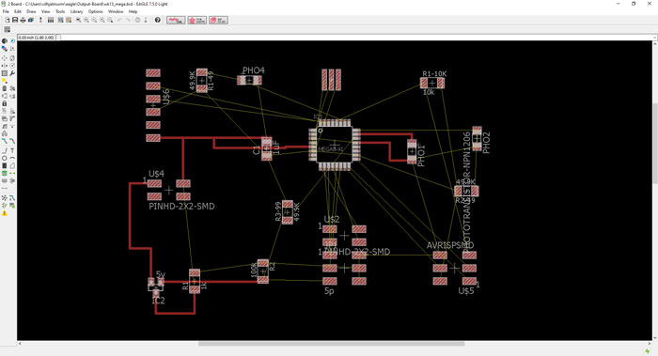Select the Rect tool

5,165
